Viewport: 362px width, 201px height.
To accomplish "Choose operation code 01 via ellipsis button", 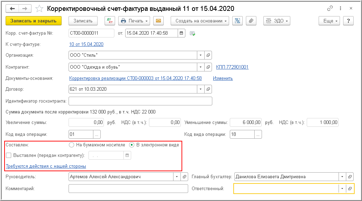I will pos(97,134).
